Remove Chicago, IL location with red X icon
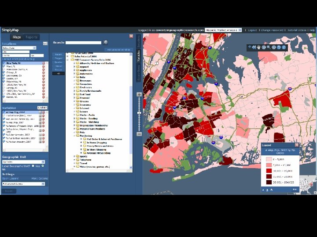This screenshot has width=317, height=237. [x=44, y=72]
